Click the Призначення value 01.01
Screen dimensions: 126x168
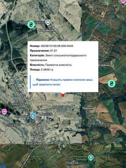(54, 51)
